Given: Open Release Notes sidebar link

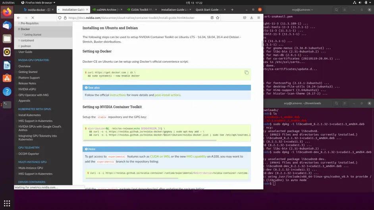Looking at the screenshot, I should point(27,84).
